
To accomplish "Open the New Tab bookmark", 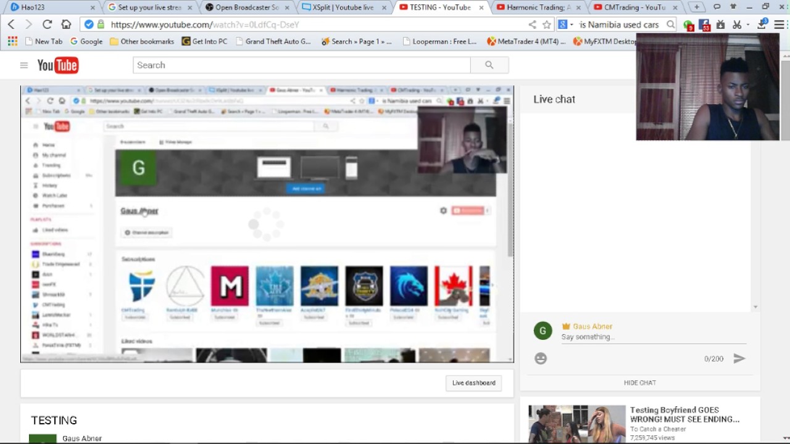I will tap(43, 41).
